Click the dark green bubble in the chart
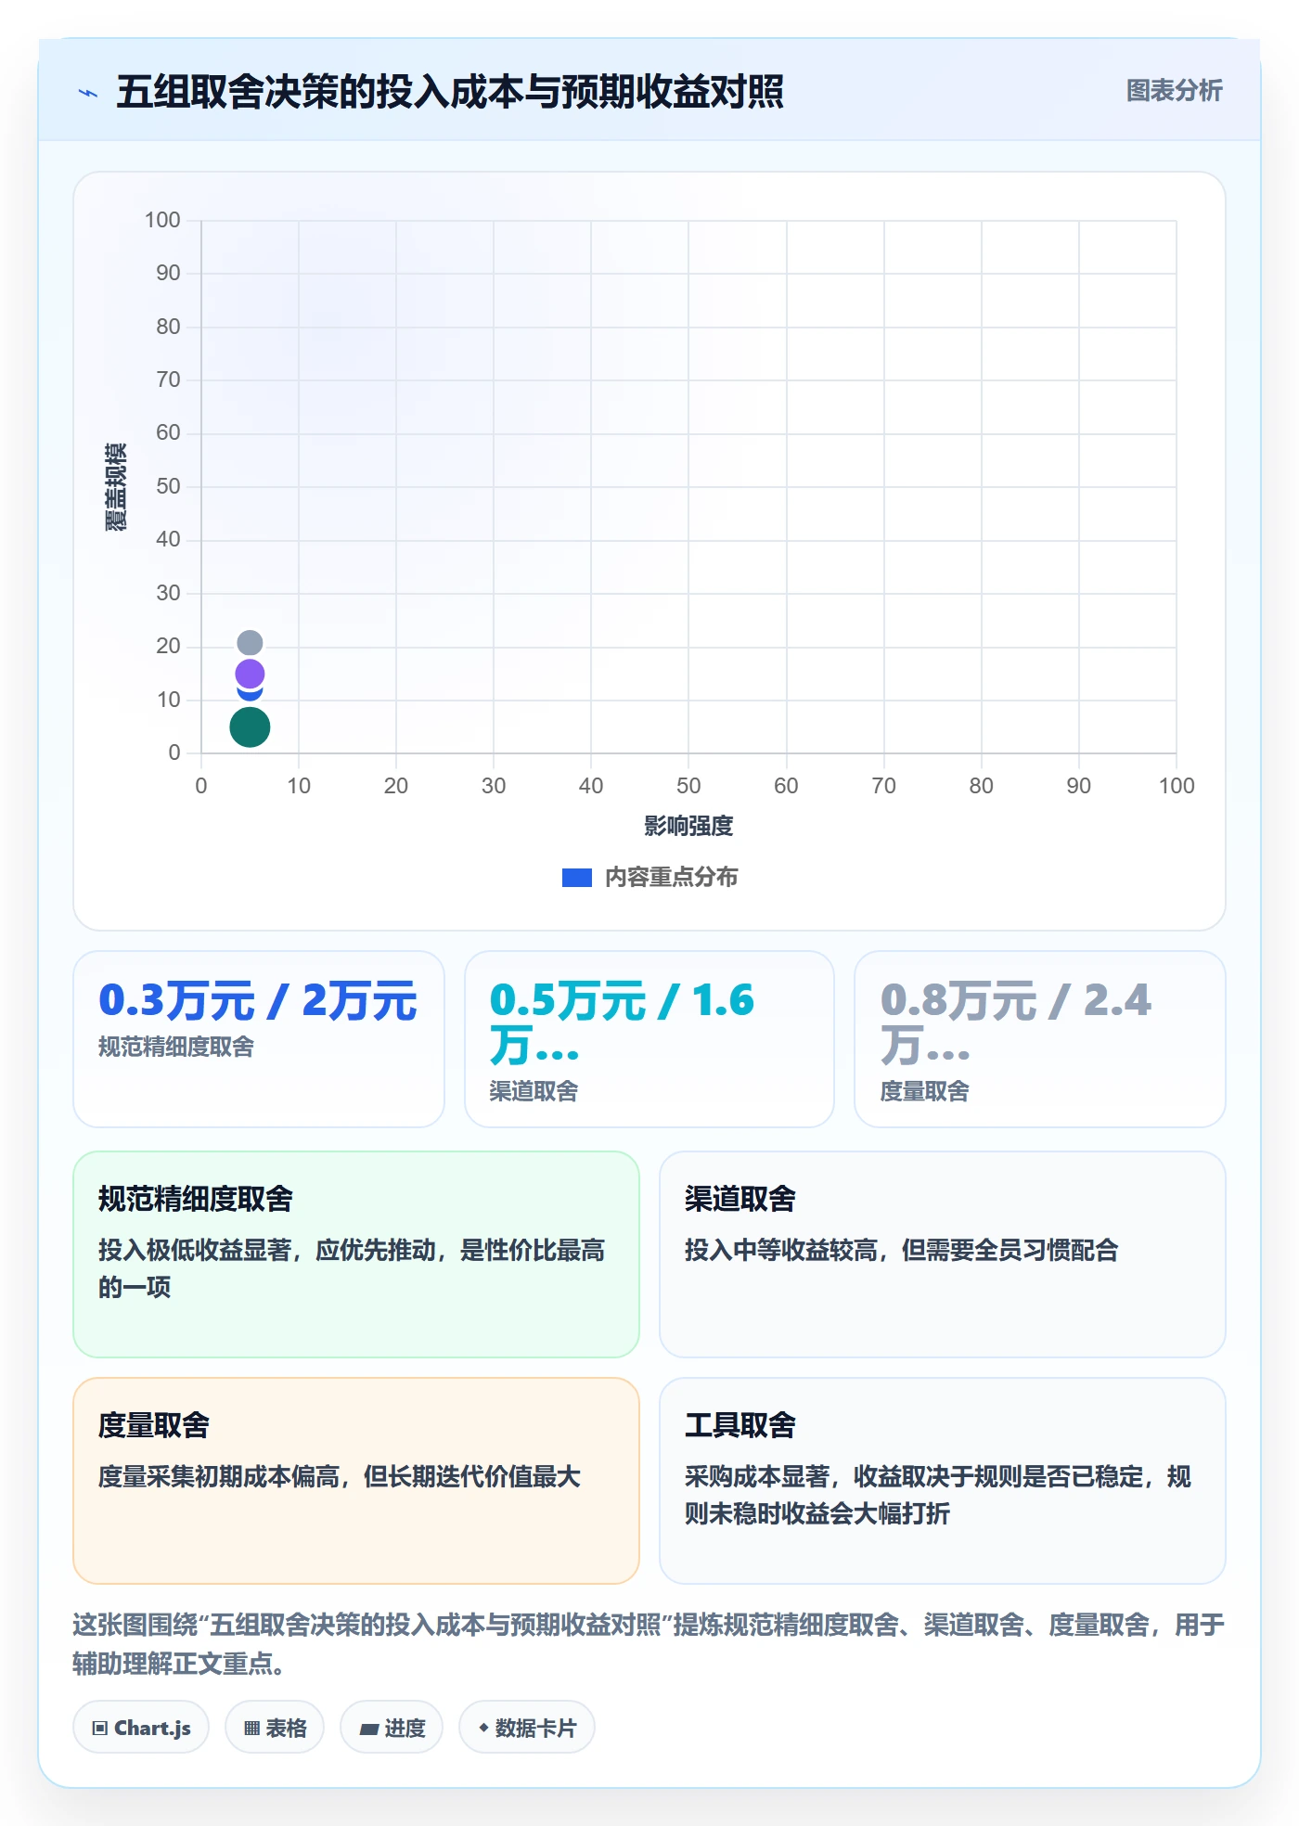 (x=250, y=727)
